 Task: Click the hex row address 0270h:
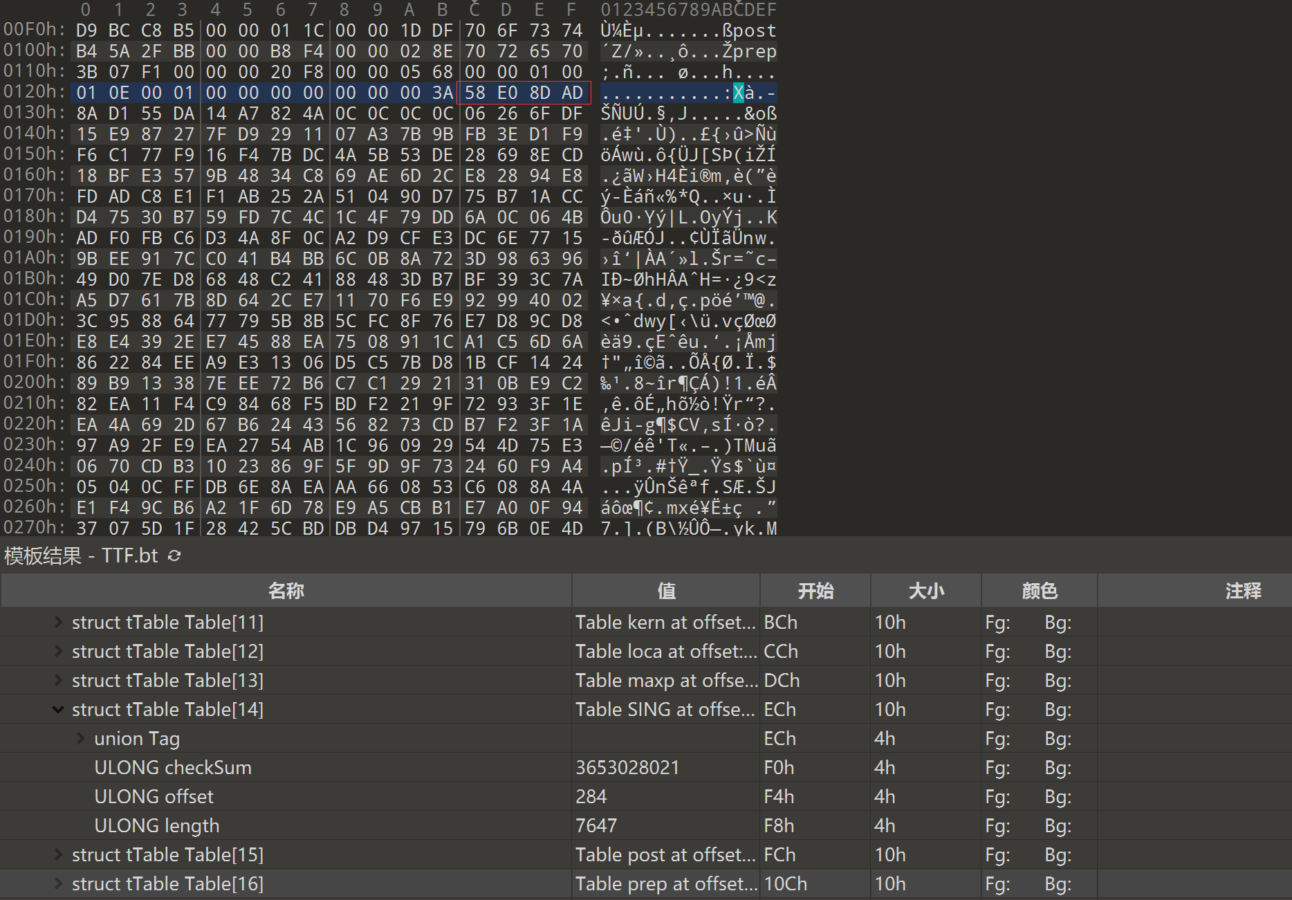(35, 528)
